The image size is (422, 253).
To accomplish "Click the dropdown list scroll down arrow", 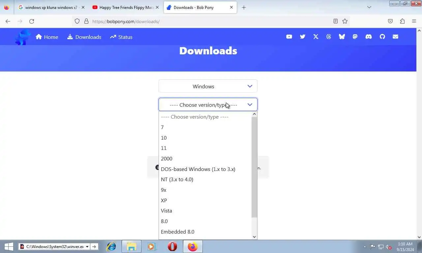I will pyautogui.click(x=254, y=237).
